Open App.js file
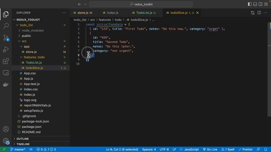 [28, 79]
